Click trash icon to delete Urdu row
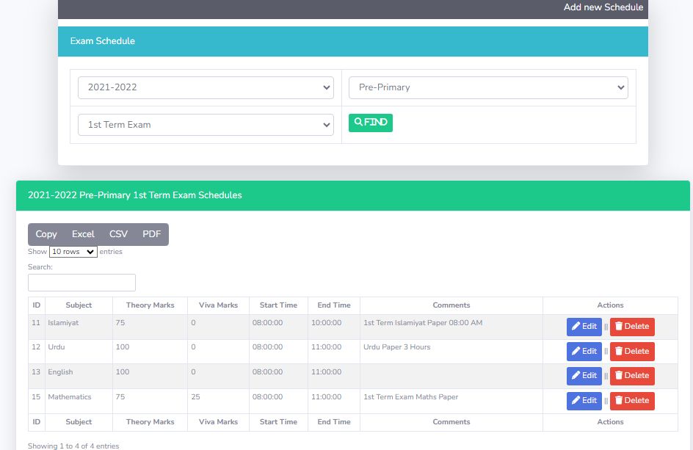 [x=619, y=352]
